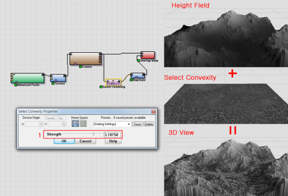
Task: Save the current preset
Action: click(x=137, y=124)
